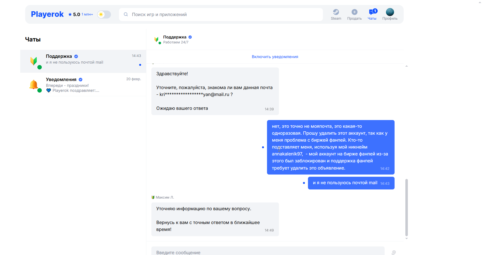
Task: Click the Поддержка logo in the chat header
Action: tap(157, 40)
